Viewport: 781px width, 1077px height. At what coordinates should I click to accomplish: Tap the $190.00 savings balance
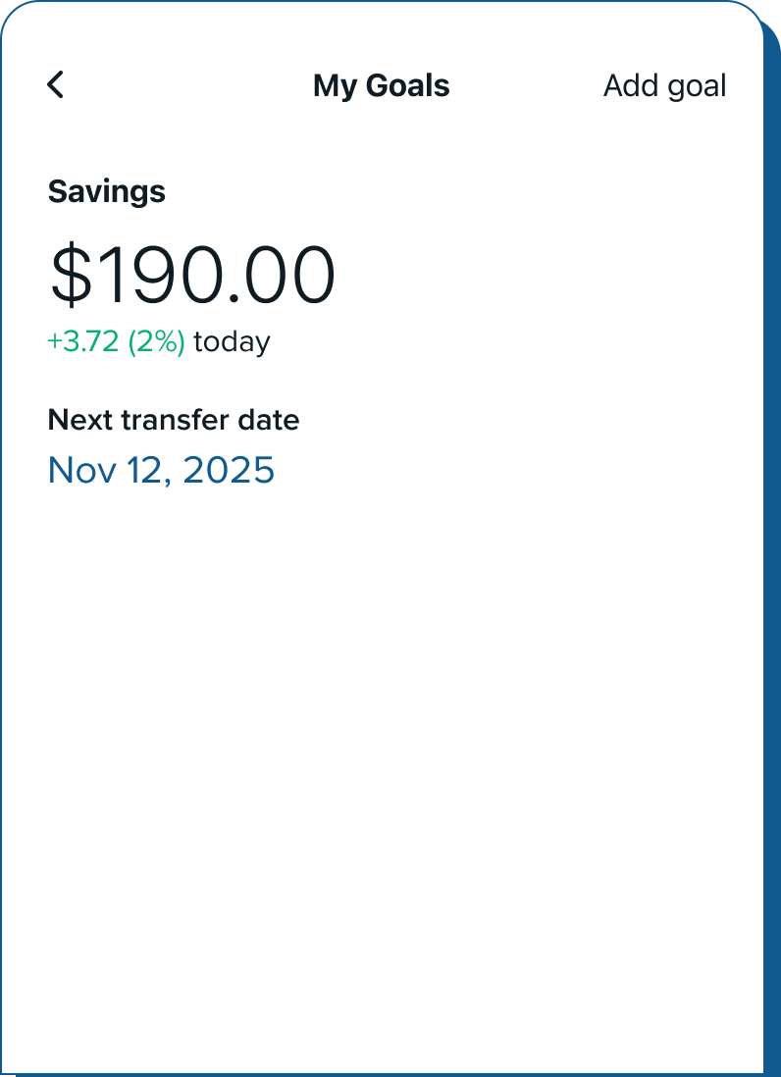[x=192, y=276]
